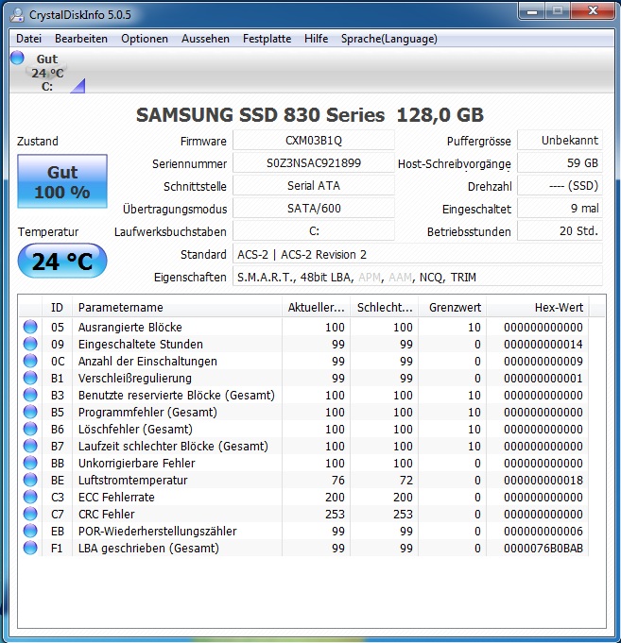Click the Host-Schreibvorgänge value 59 GB
Screen dimensions: 621x643
click(x=560, y=163)
